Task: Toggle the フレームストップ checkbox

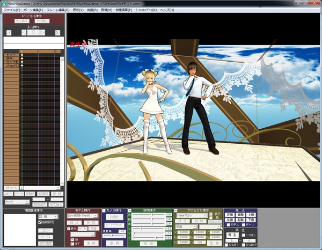Action: click(x=243, y=245)
